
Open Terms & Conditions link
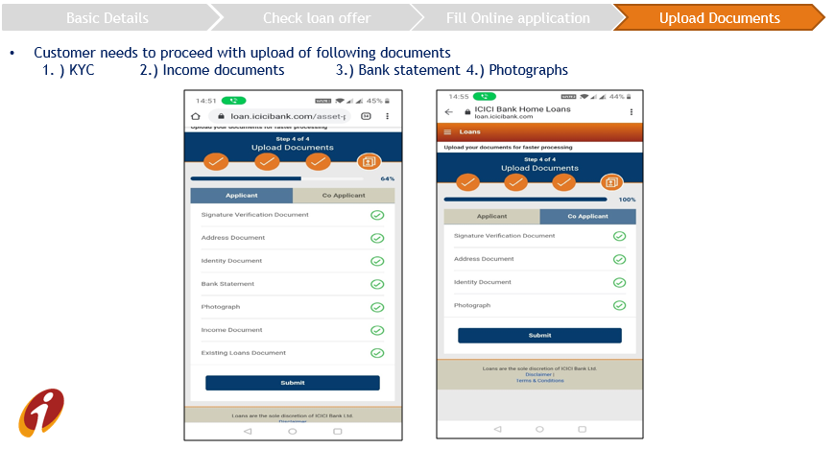tap(540, 381)
